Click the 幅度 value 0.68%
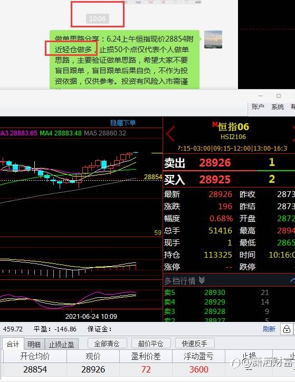The width and height of the screenshot is (295, 382). (221, 218)
